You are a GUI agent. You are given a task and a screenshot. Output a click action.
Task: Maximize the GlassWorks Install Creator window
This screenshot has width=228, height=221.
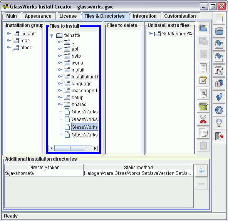(213, 7)
